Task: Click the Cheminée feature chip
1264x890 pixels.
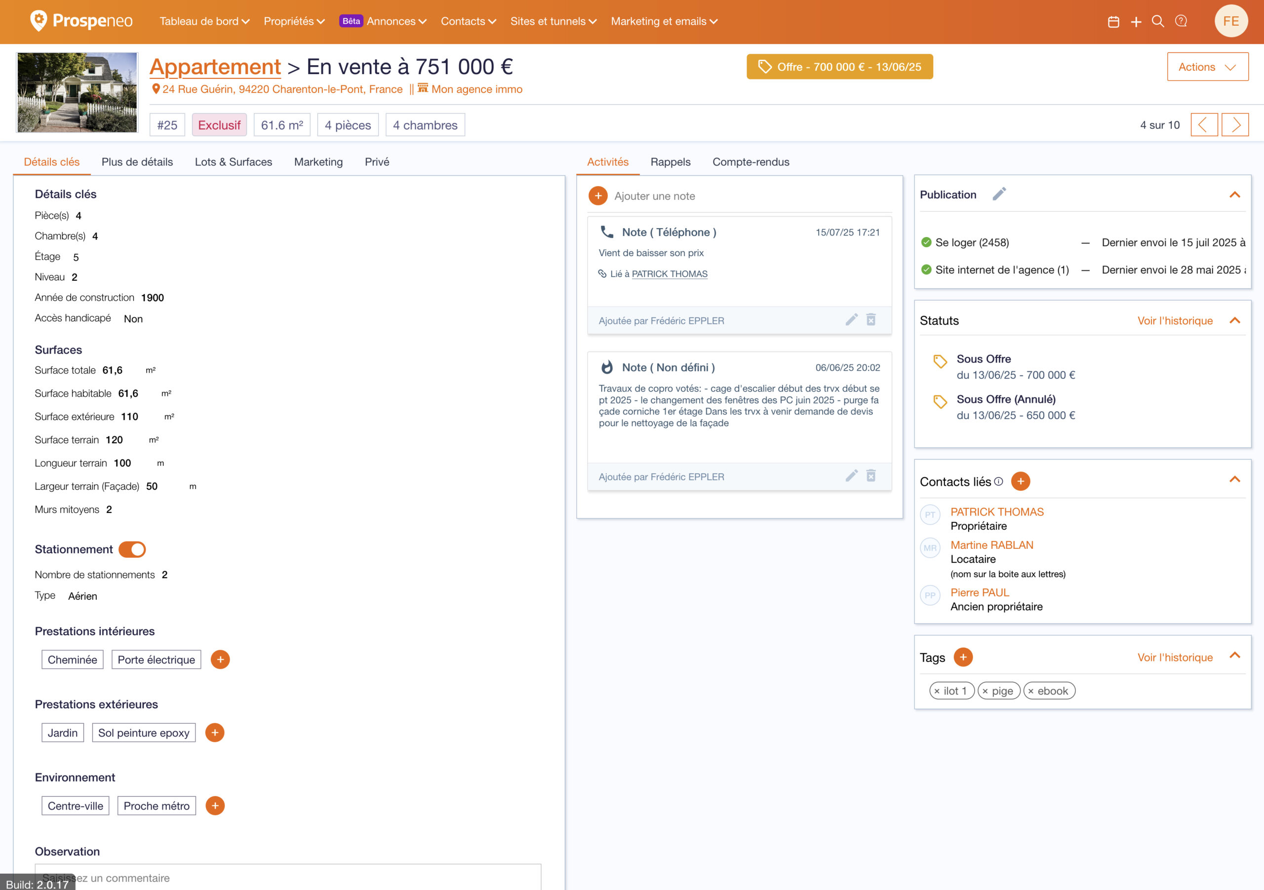Action: click(72, 659)
